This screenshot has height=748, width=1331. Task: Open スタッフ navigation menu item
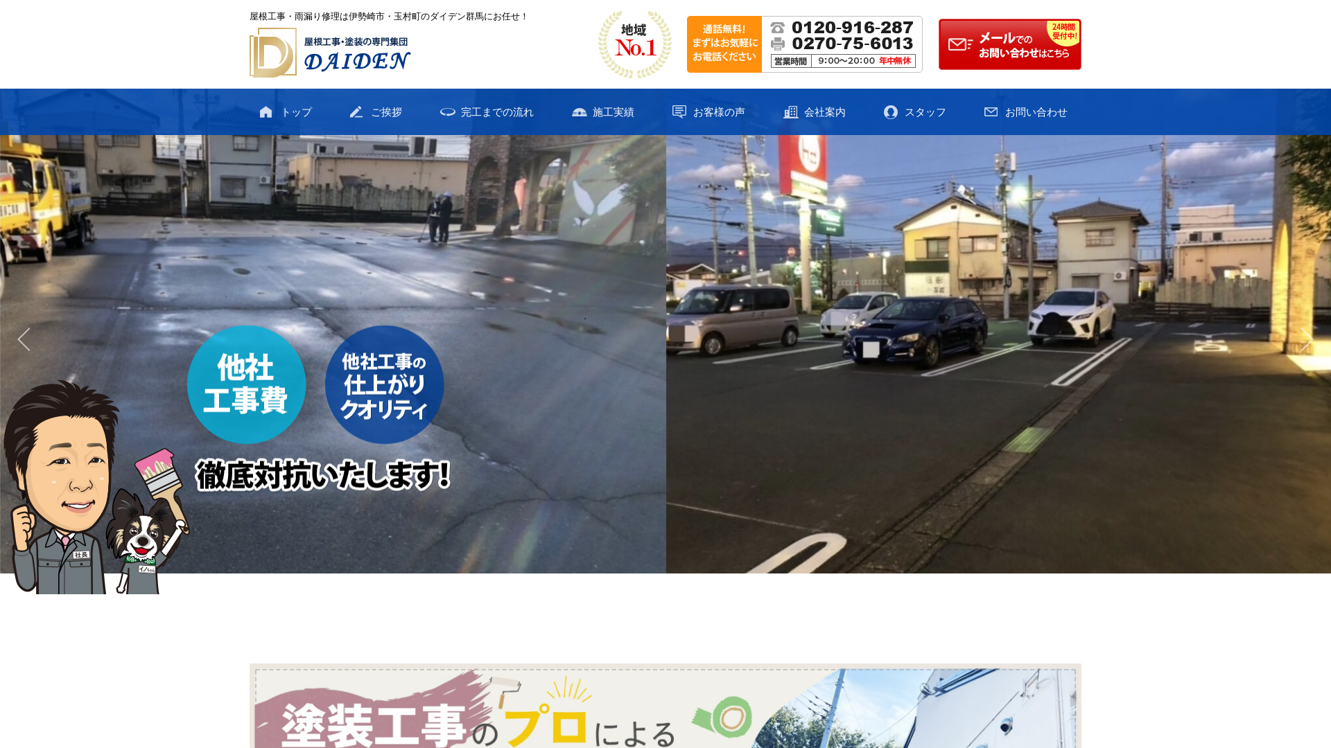(925, 112)
